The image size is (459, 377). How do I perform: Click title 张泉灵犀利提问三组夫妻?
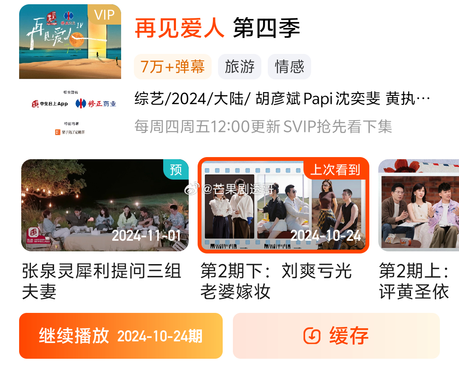pyautogui.click(x=101, y=281)
